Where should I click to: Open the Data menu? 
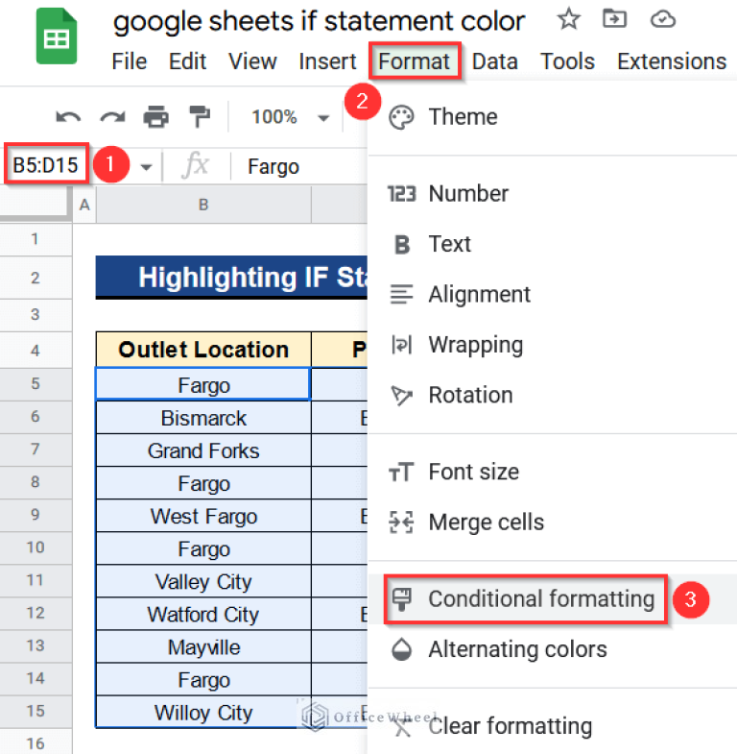pos(495,61)
